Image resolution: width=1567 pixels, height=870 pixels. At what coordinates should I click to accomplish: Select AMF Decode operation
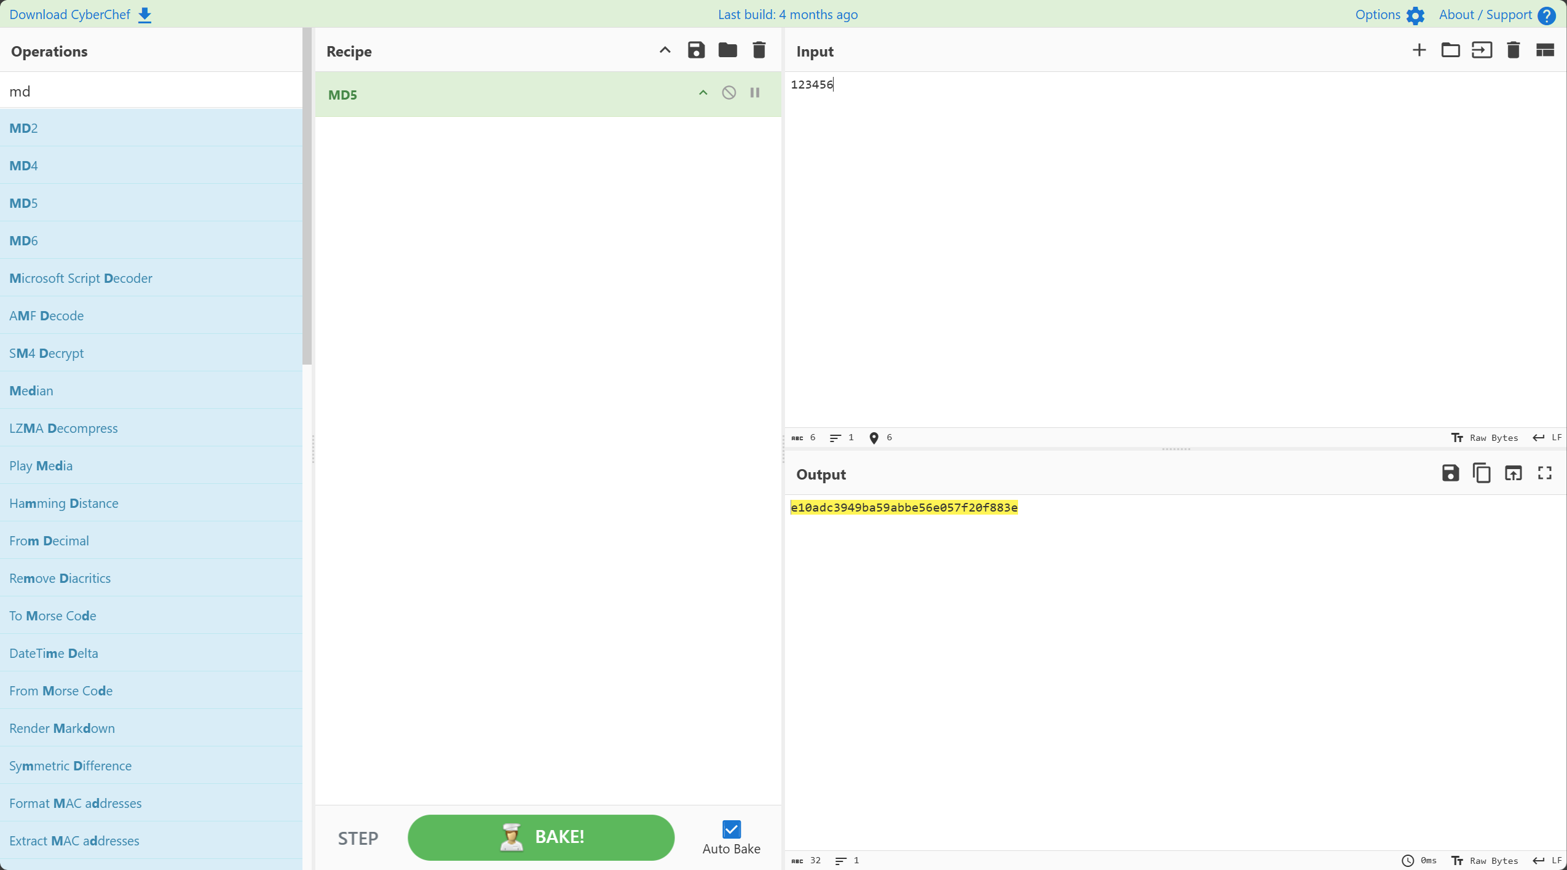[x=151, y=315]
